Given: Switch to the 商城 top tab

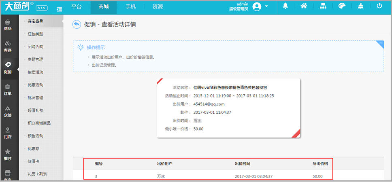Looking at the screenshot, I should (103, 7).
